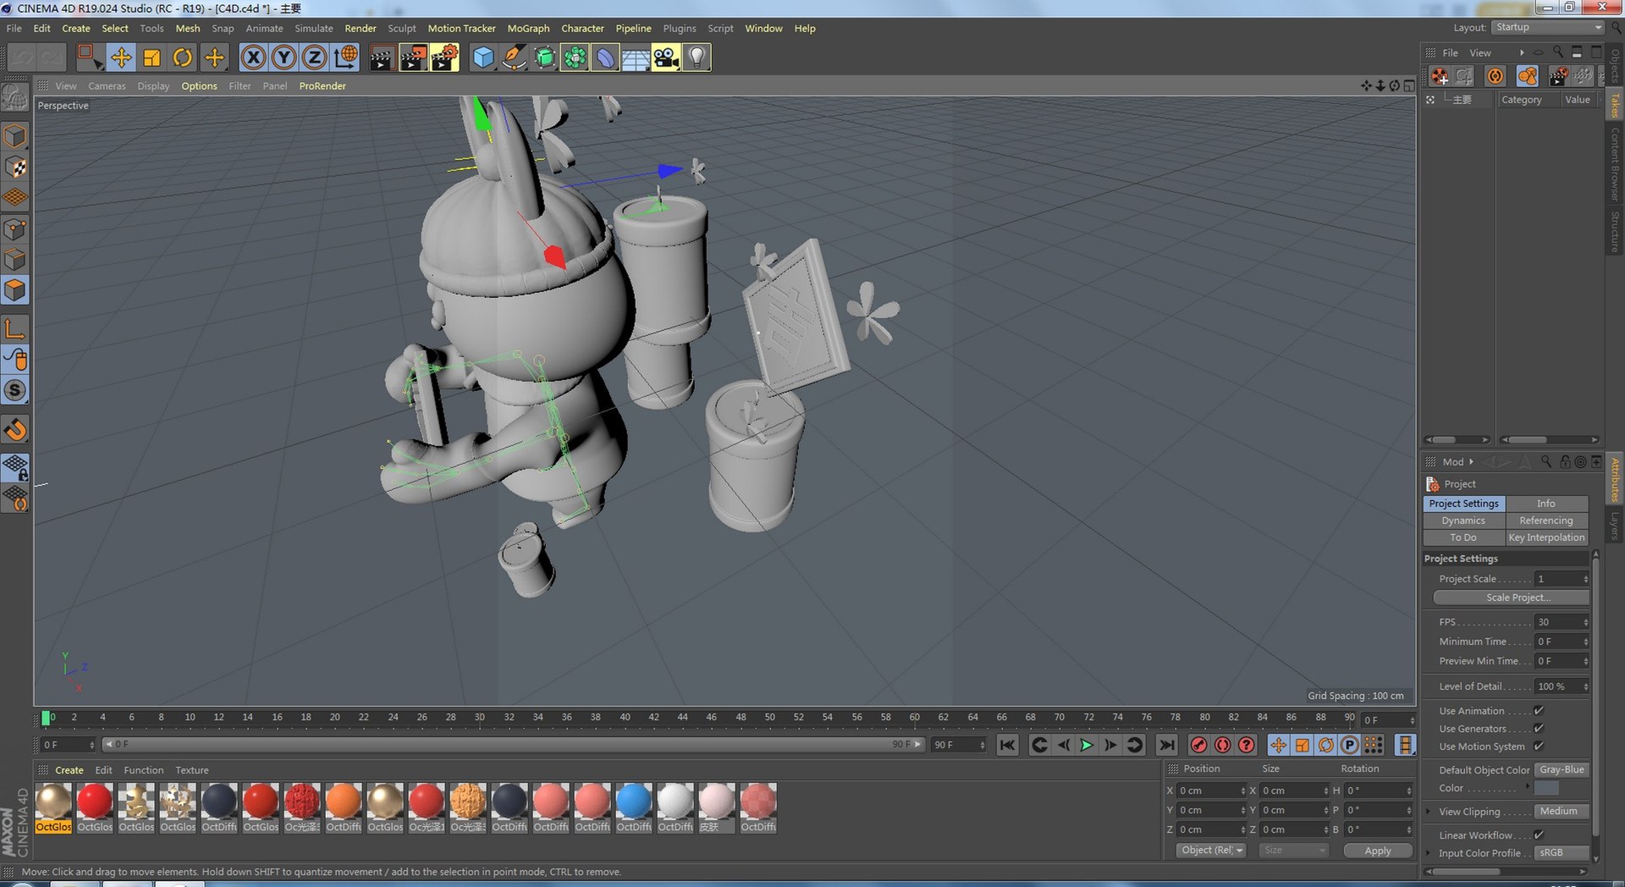This screenshot has height=887, width=1625.
Task: Open the MoGraph menu
Action: (528, 28)
